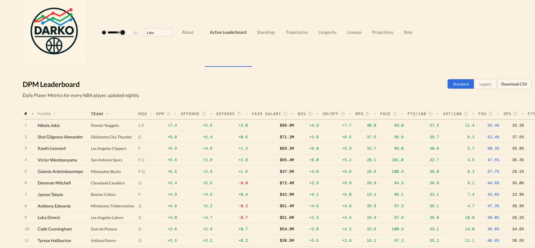Click the dark theme slider knob
Image resolution: width=535 pixels, height=248 pixels.
123,33
